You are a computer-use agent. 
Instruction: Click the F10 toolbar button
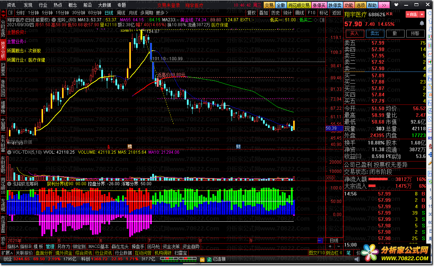(x=311, y=13)
